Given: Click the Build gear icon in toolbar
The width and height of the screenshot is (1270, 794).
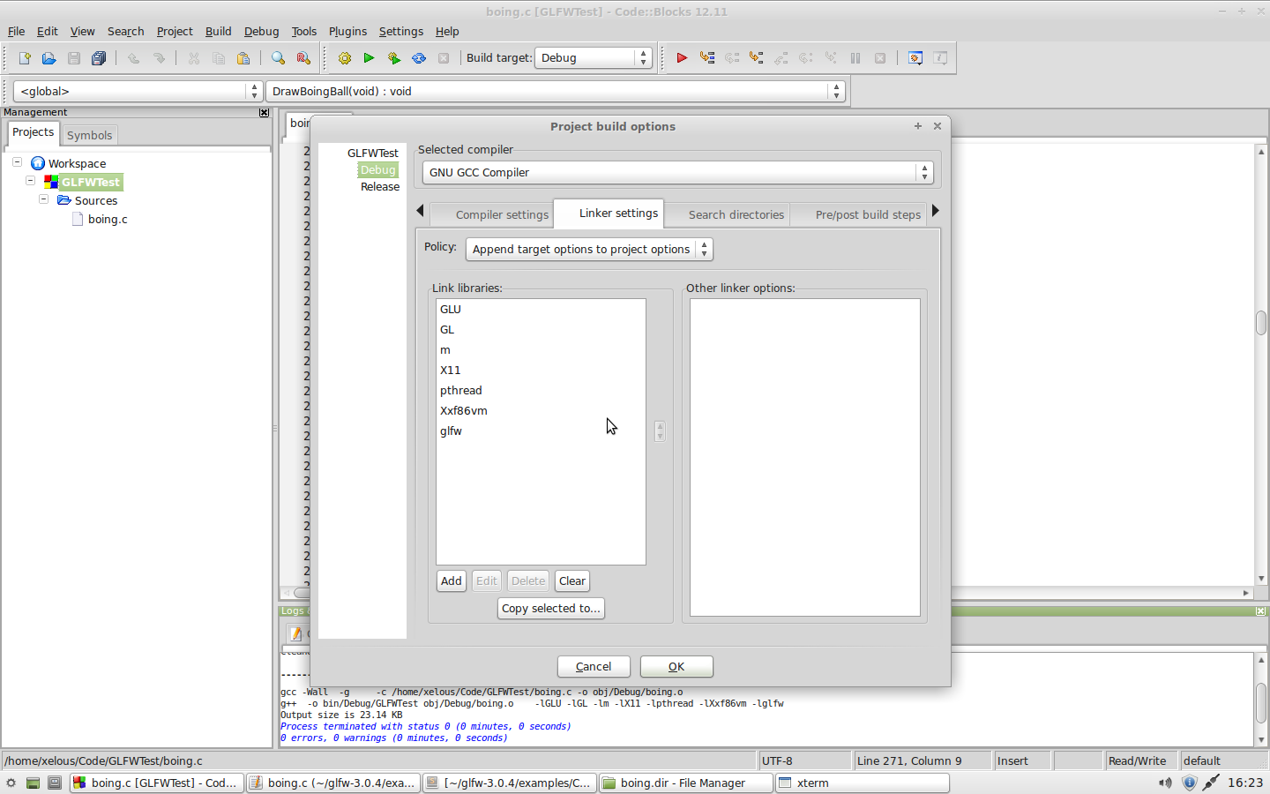Looking at the screenshot, I should click(x=345, y=58).
